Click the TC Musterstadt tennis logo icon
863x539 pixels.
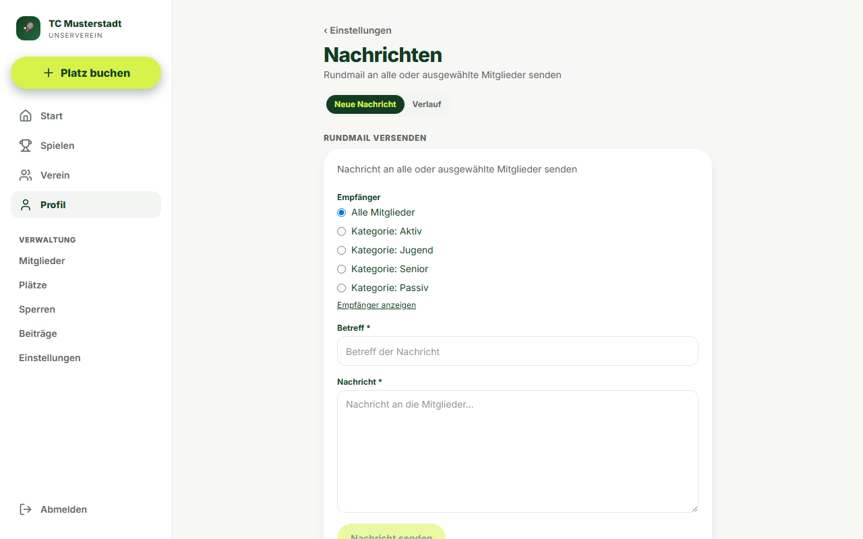[x=28, y=28]
